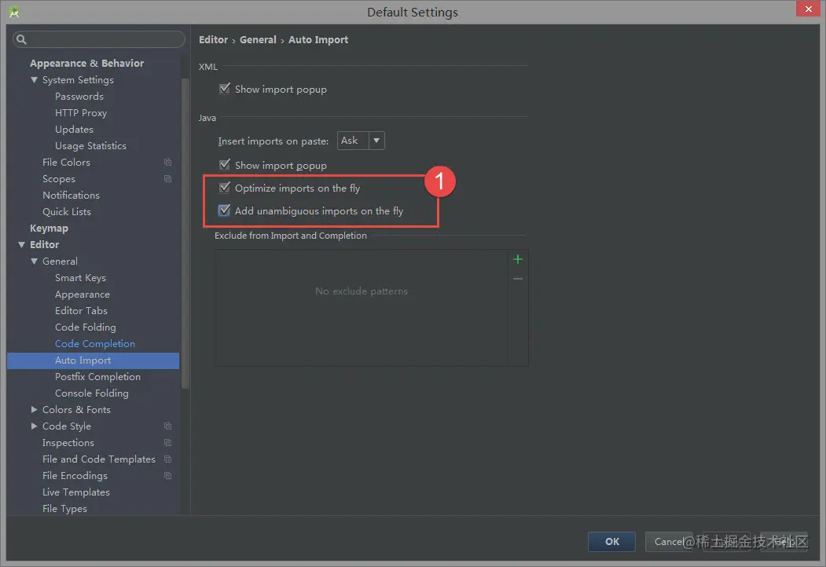Viewport: 826px width, 567px height.
Task: Collapse the Editor tree node
Action: [21, 245]
